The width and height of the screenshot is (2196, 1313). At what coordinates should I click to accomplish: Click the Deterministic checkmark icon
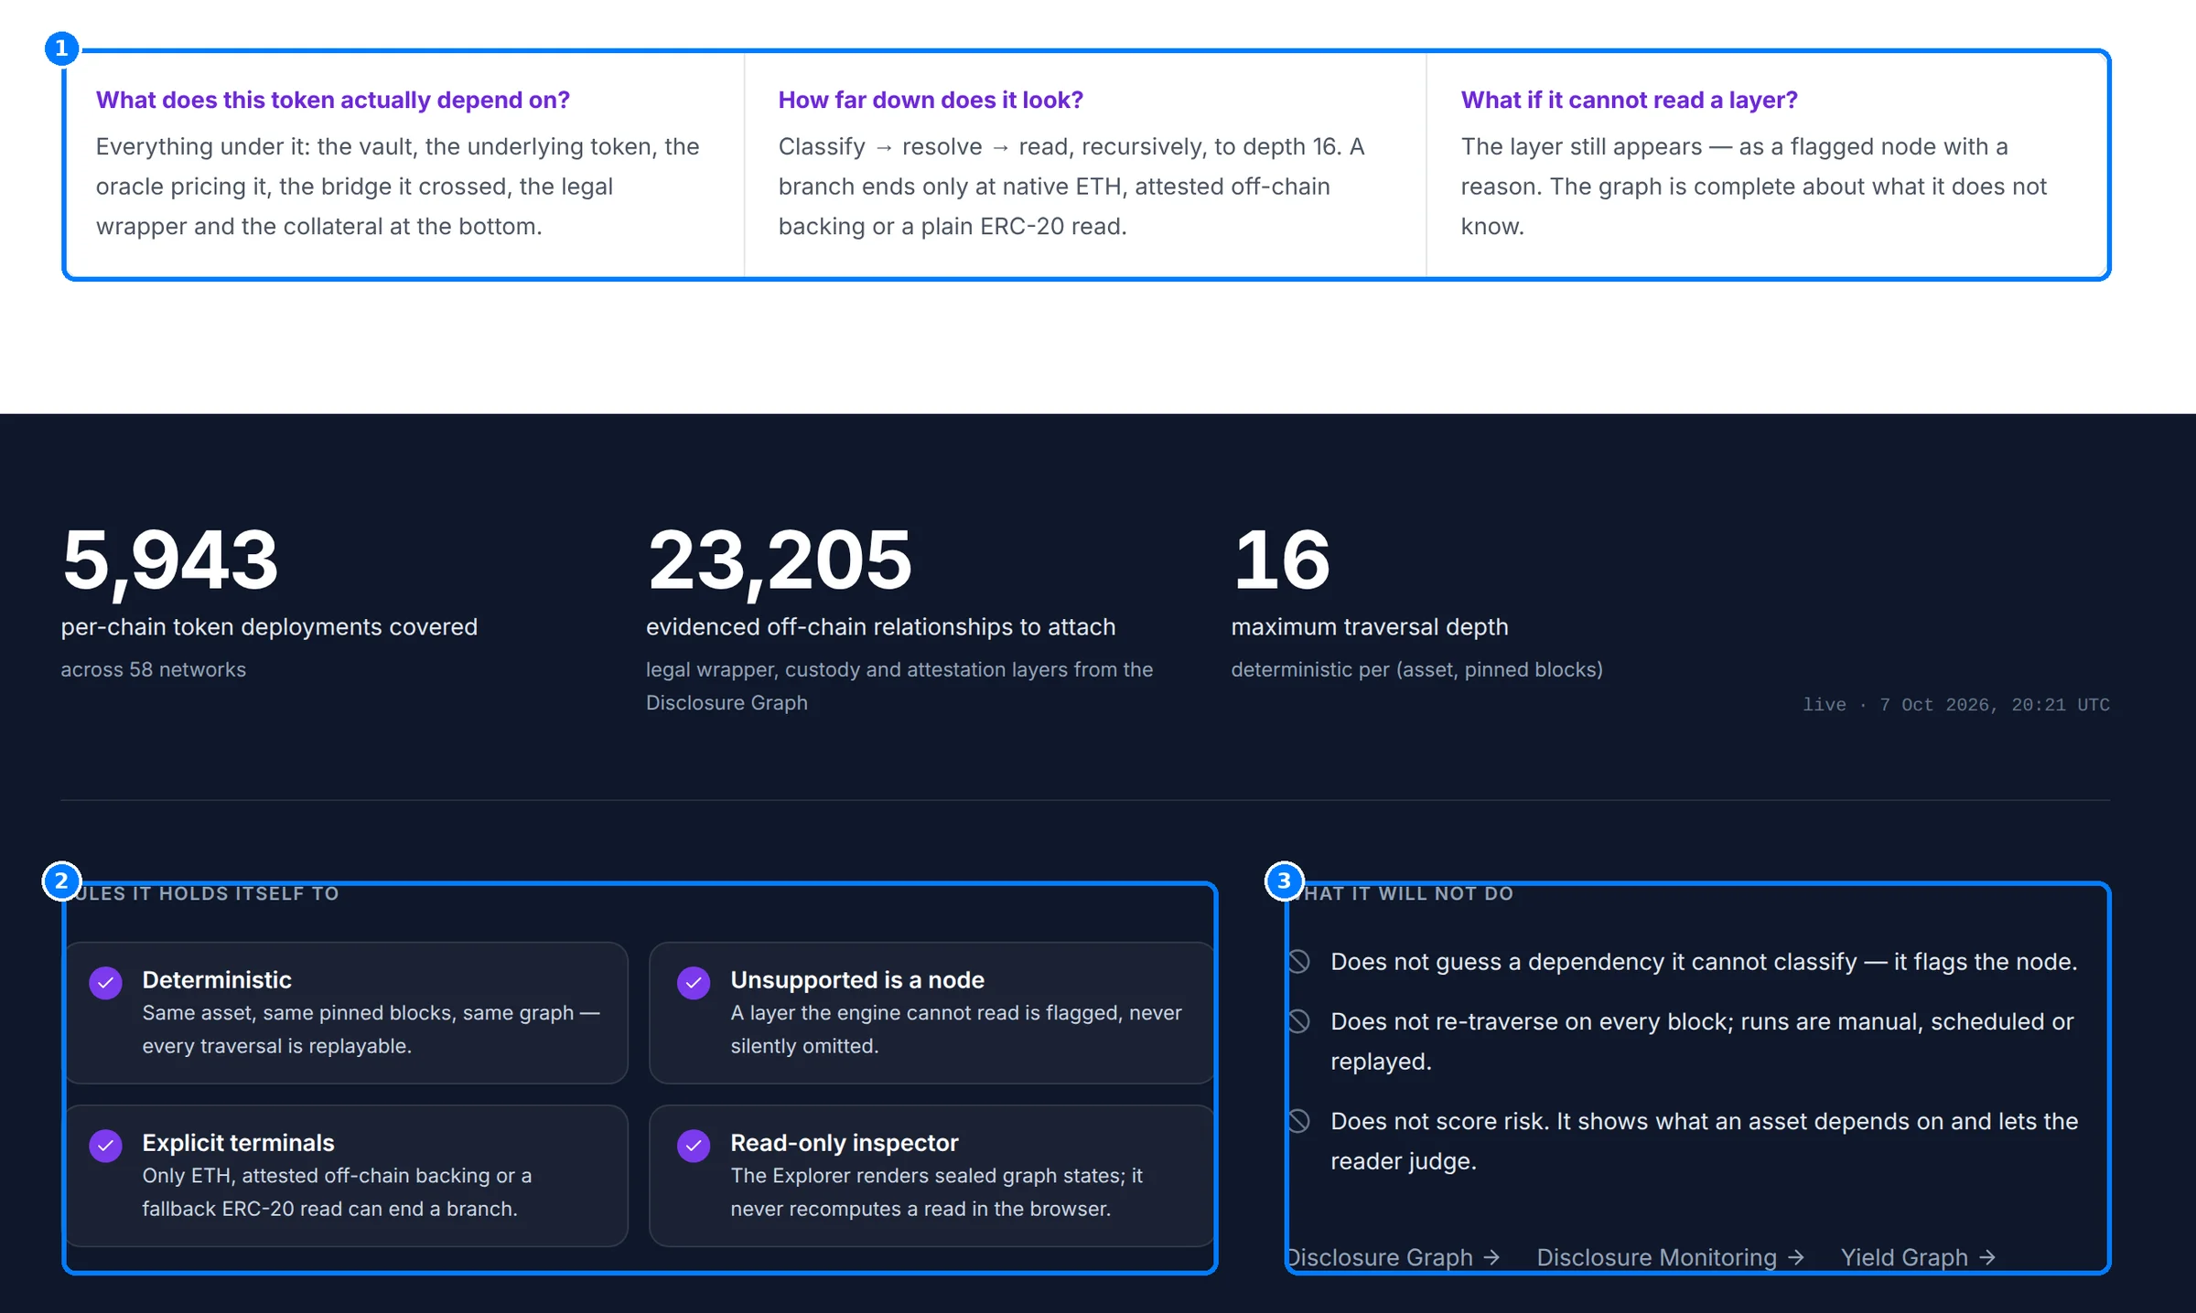(106, 983)
